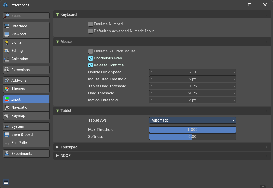Click the Navigation airplane icon
This screenshot has width=273, height=188.
point(7,108)
